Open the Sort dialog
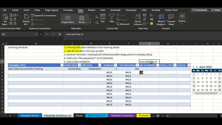Image resolution: width=222 pixels, height=125 pixels. [x=103, y=18]
